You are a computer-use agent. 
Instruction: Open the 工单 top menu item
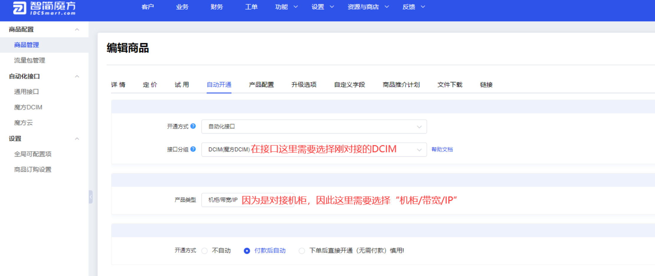pyautogui.click(x=251, y=7)
